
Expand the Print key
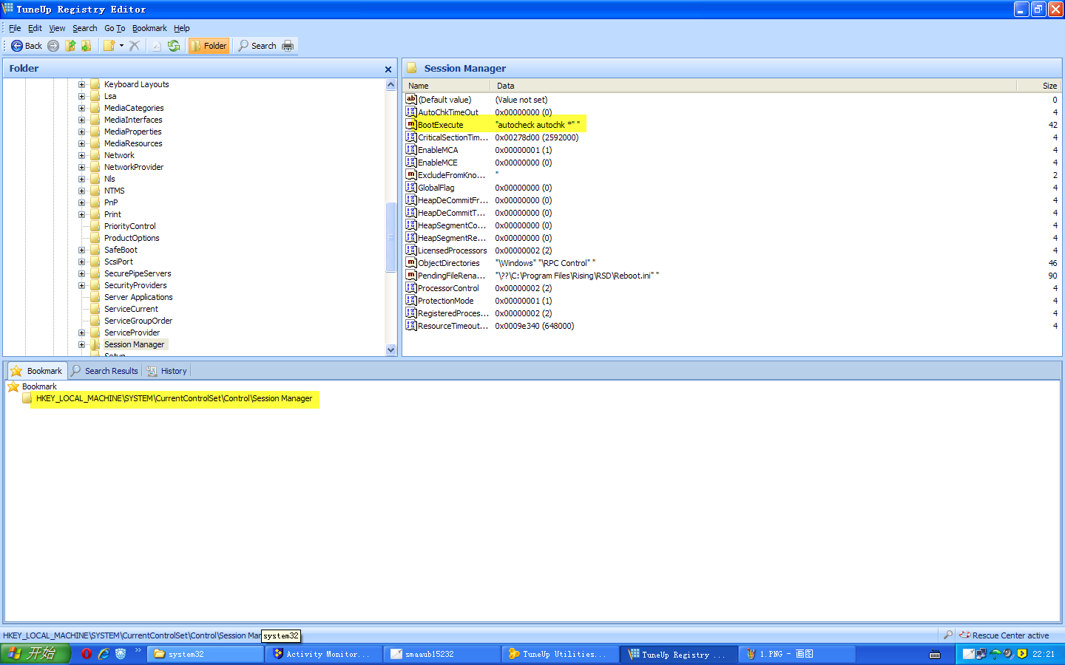(81, 214)
